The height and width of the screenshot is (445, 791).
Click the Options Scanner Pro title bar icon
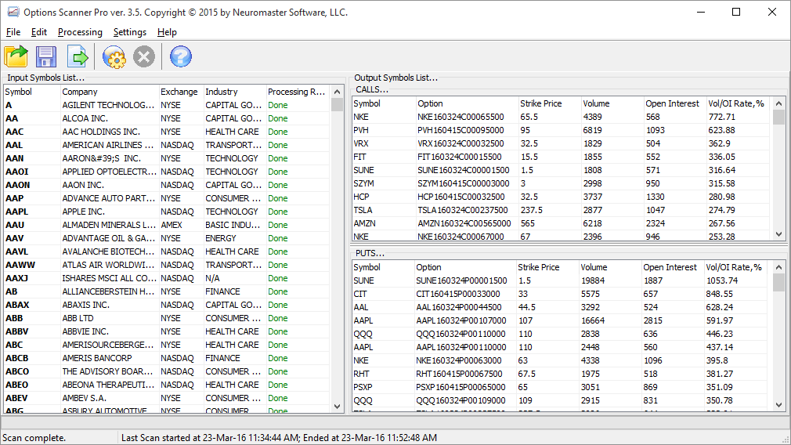click(x=13, y=12)
